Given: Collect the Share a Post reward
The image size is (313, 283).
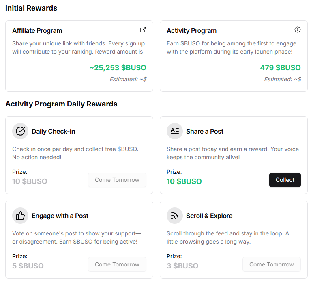Looking at the screenshot, I should 285,180.
